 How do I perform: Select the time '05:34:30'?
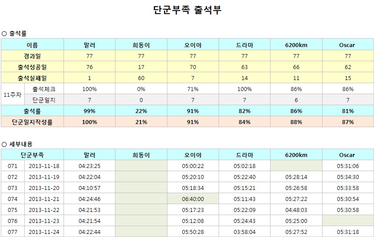pyautogui.click(x=348, y=177)
